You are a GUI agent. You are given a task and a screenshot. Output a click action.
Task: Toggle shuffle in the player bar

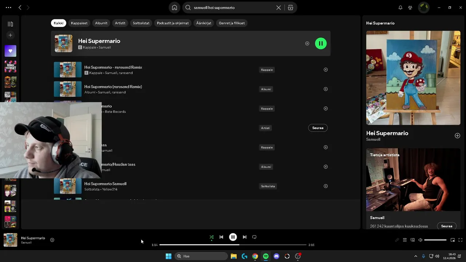pos(212,237)
